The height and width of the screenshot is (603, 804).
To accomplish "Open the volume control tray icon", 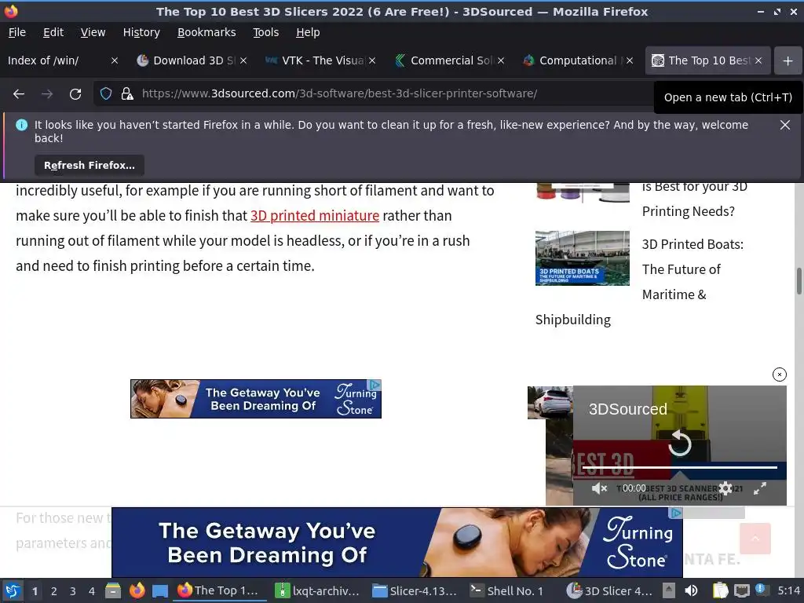I will pos(691,590).
